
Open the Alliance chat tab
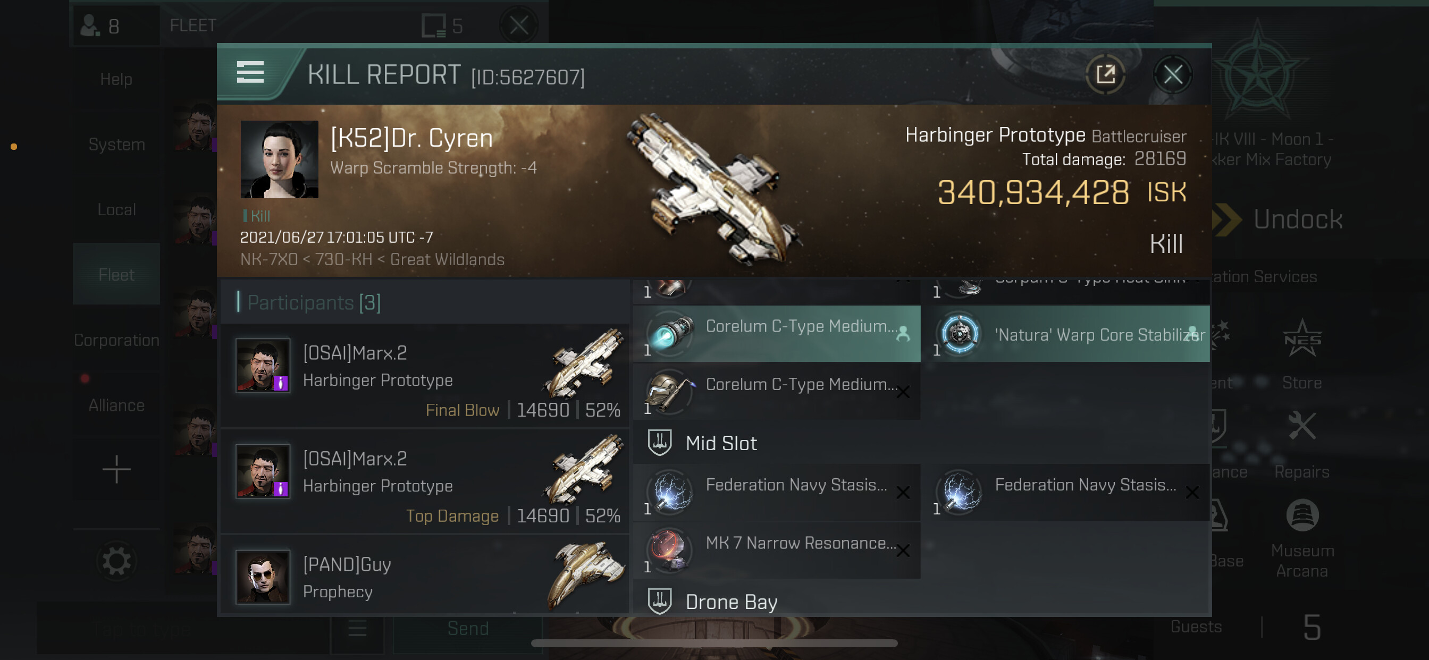[116, 405]
